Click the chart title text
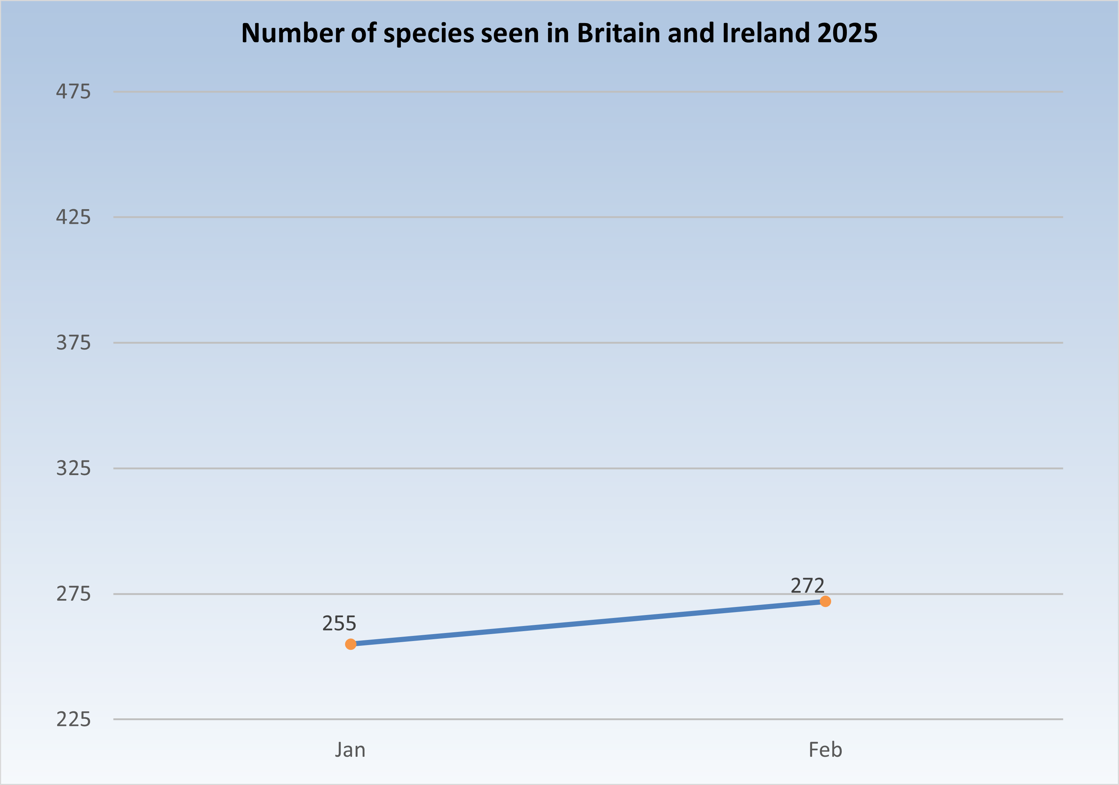1119x785 pixels. [x=559, y=33]
